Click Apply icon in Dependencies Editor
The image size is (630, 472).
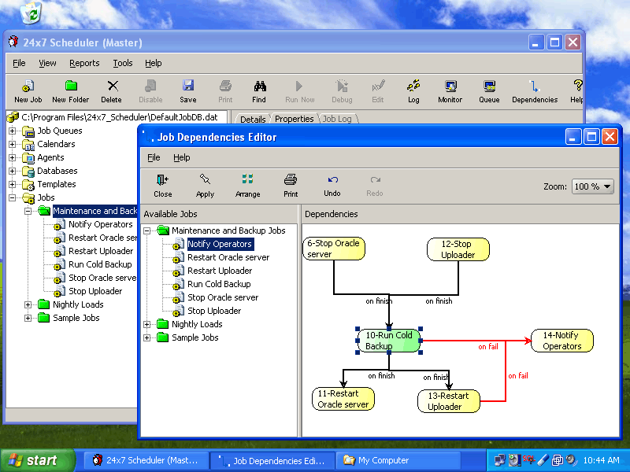coord(205,179)
